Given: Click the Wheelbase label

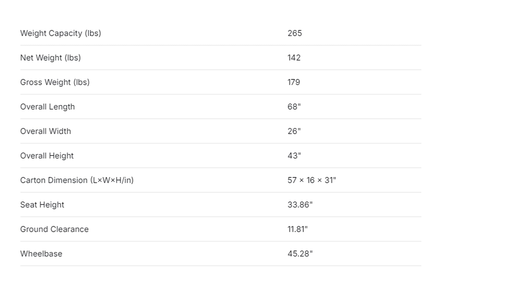Looking at the screenshot, I should click(x=41, y=254).
